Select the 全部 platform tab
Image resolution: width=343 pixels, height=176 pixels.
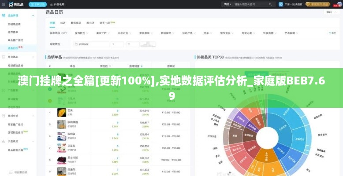point(52,23)
